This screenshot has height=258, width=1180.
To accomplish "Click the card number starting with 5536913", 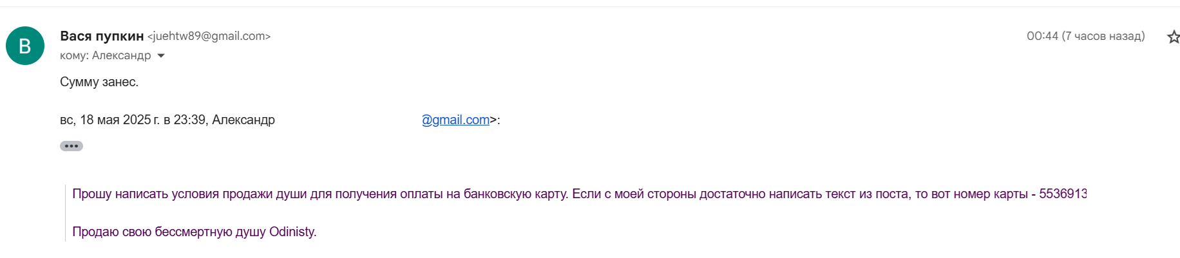I will 1063,194.
